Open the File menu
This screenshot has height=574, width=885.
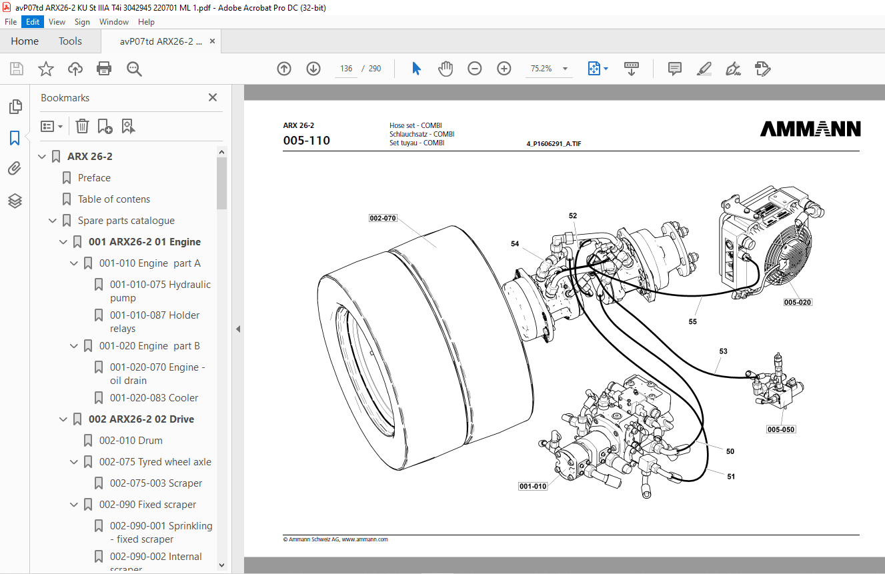coord(11,22)
